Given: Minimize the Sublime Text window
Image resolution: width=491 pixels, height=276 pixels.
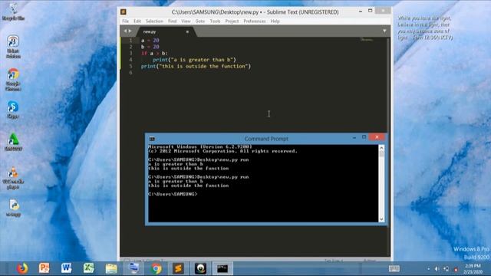Looking at the screenshot, I should pyautogui.click(x=361, y=11).
